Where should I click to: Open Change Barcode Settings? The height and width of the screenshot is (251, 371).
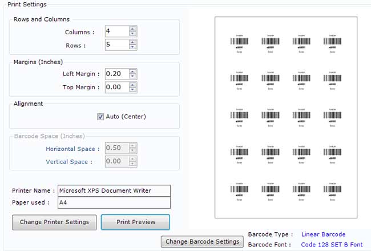coord(202,242)
